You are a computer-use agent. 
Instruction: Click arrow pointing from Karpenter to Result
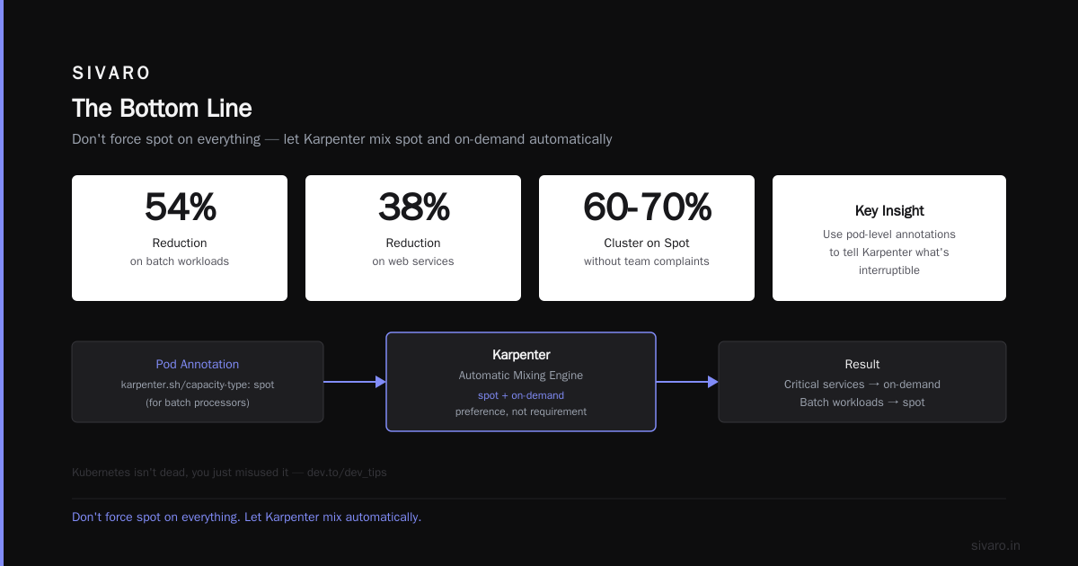coord(687,382)
